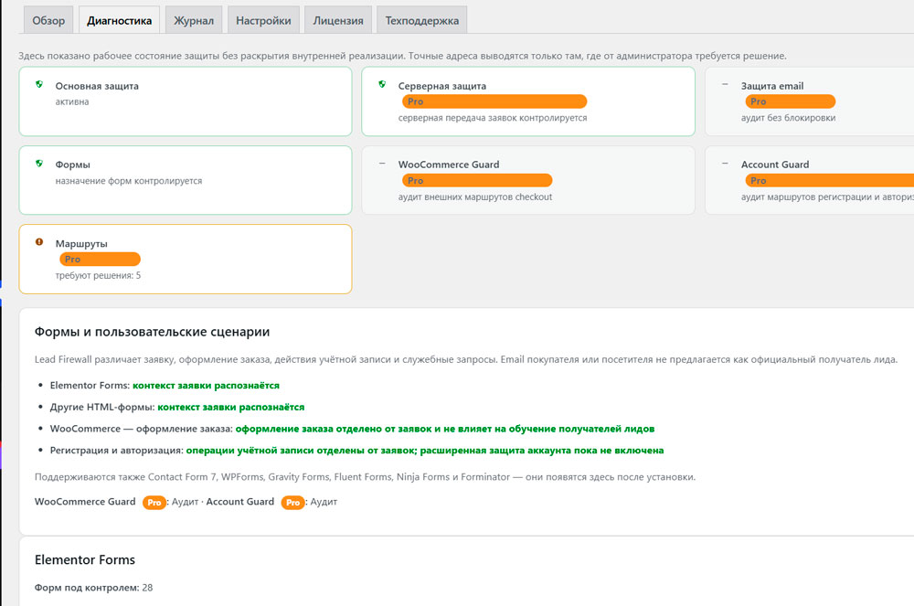Click dash icon on Account Guard card
This screenshot has width=914, height=606.
pos(725,163)
